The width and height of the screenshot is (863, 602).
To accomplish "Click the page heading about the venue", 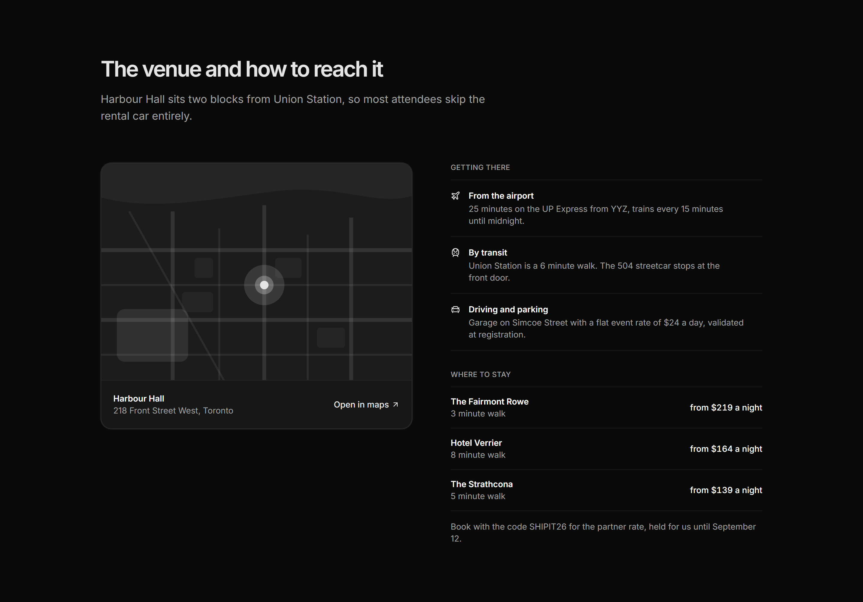I will coord(242,69).
